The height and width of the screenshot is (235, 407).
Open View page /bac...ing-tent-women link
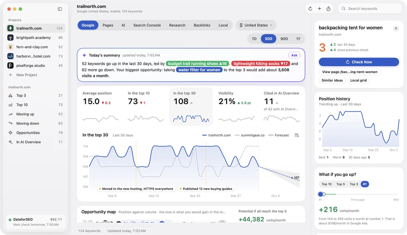350,72
